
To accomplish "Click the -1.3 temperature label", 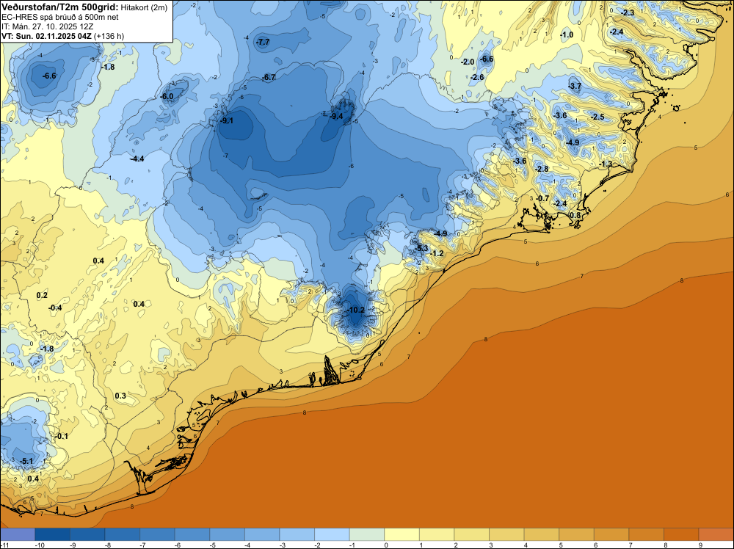I will pos(606,164).
